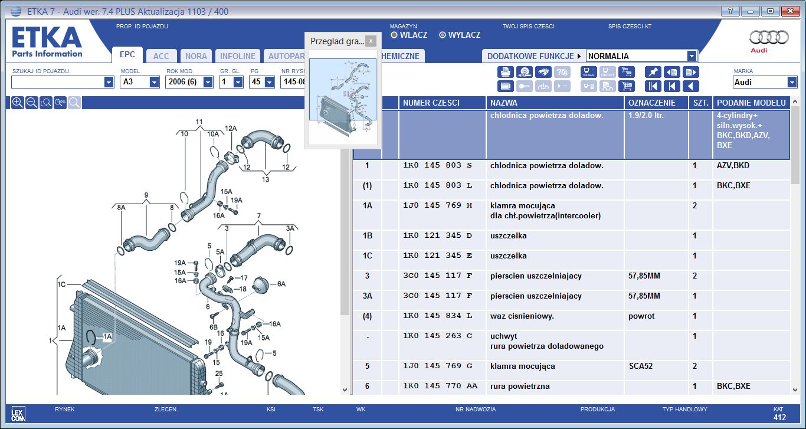Switch to the EPC tab
Viewport: 806px width, 429px height.
[x=127, y=55]
